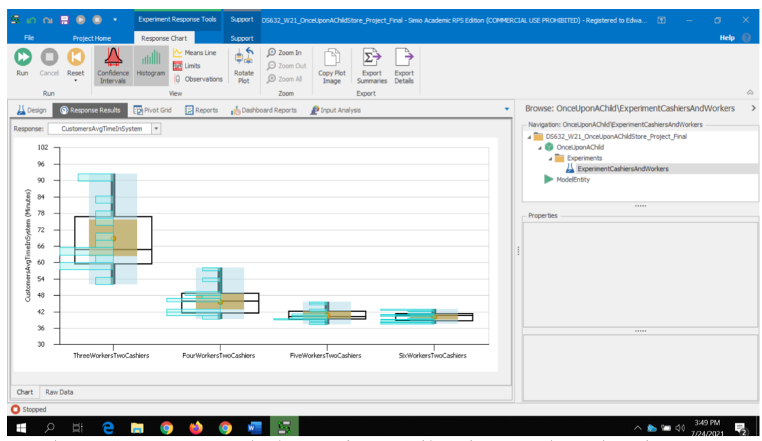Open the Response combo box dropdown
This screenshot has width=762, height=441.
[x=156, y=129]
